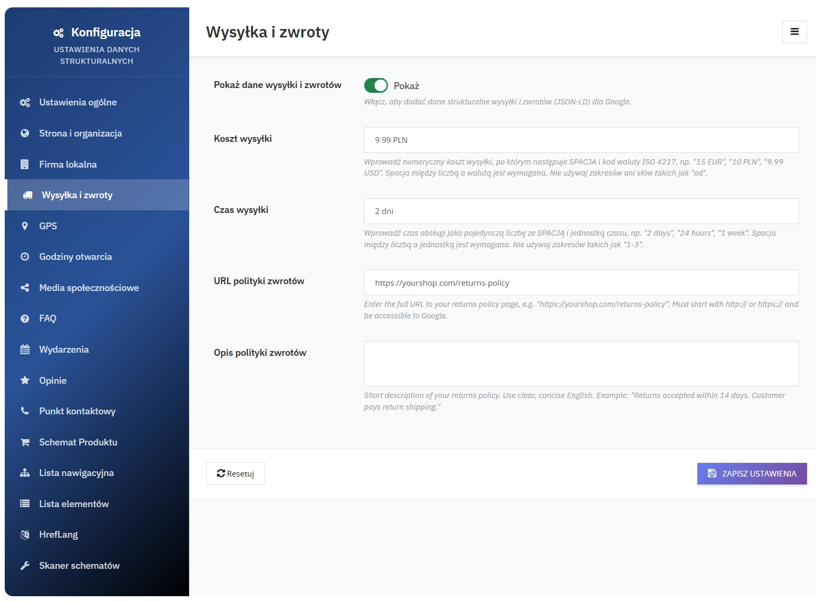Image resolution: width=816 pixels, height=602 pixels.
Task: Click the Opis polityki zwrotów text area
Action: (x=581, y=364)
